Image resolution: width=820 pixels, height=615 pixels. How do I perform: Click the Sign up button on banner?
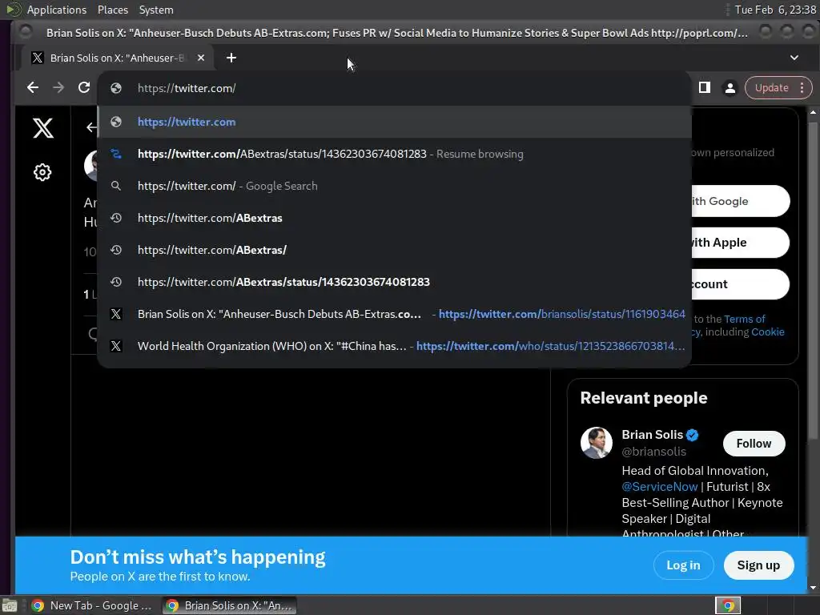pyautogui.click(x=758, y=565)
